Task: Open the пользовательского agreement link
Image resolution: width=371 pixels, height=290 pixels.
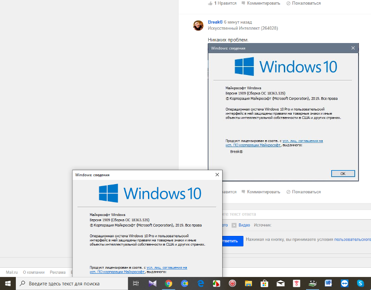Action: pos(352,239)
